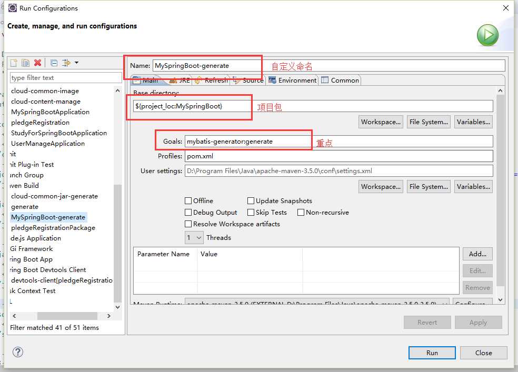Select MySpringBoot-generate configuration

tap(48, 217)
